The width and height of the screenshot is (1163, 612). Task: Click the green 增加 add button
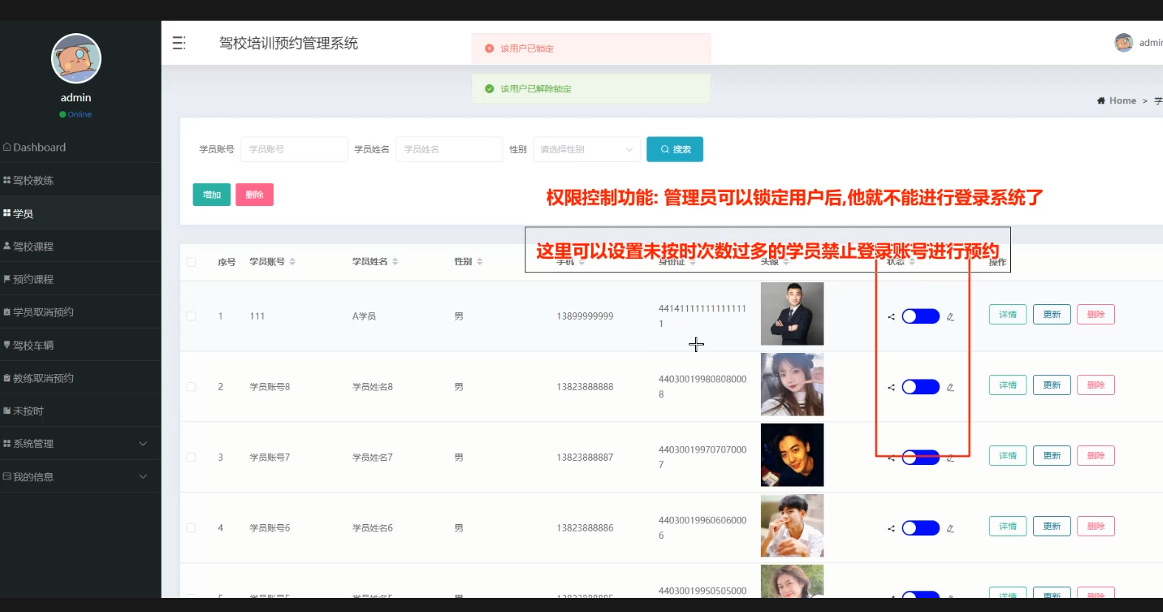pos(212,195)
